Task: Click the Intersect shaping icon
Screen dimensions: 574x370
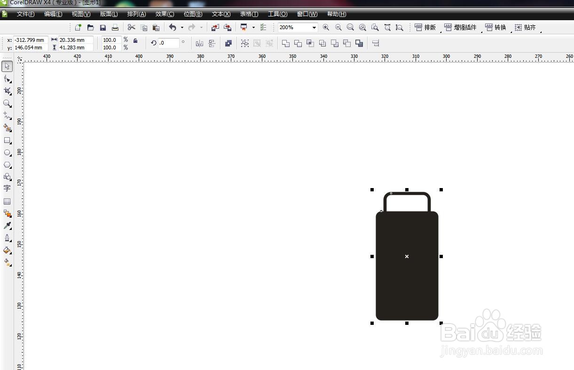Action: (x=310, y=43)
